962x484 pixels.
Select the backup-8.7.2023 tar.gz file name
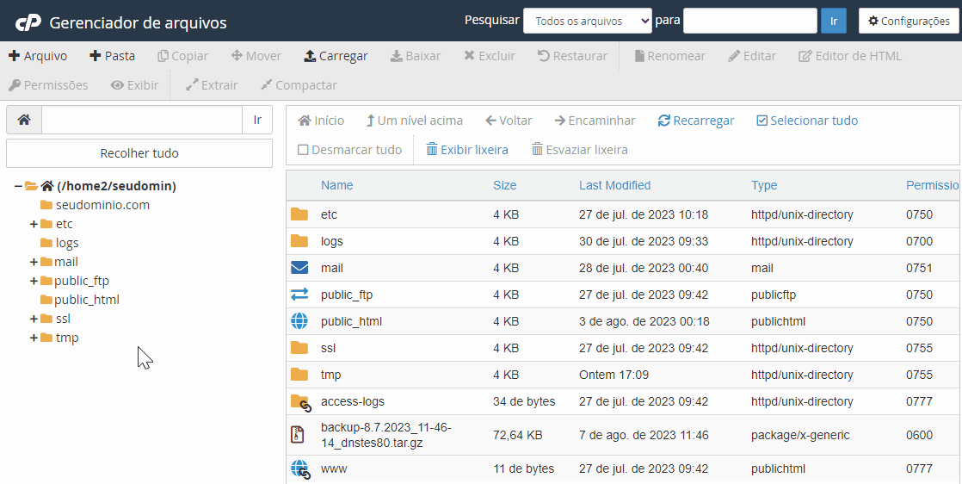click(385, 435)
